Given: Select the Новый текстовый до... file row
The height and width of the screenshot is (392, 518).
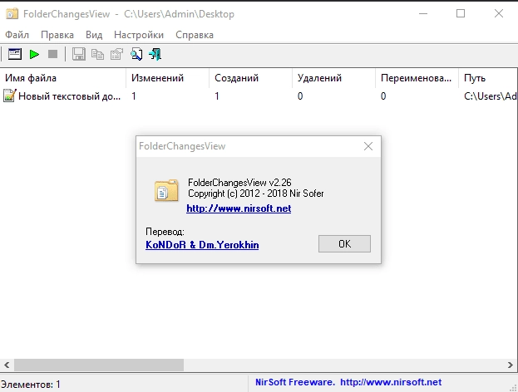Looking at the screenshot, I should (x=259, y=96).
